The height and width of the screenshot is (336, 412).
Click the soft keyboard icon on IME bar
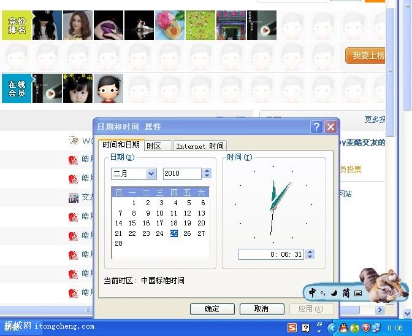[x=358, y=294]
